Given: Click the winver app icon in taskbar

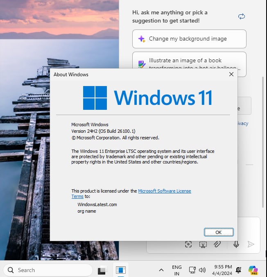Looking at the screenshot, I should click(x=120, y=270).
